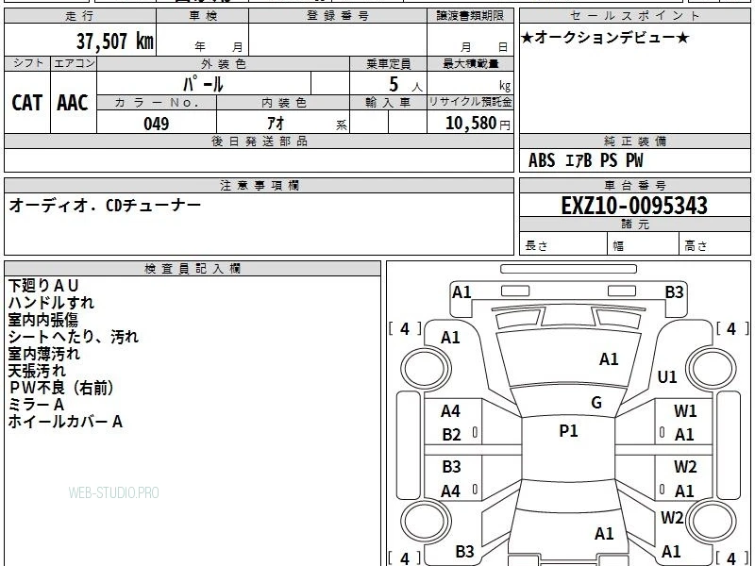Select the recycle deposit 10,580 yen

coord(478,124)
